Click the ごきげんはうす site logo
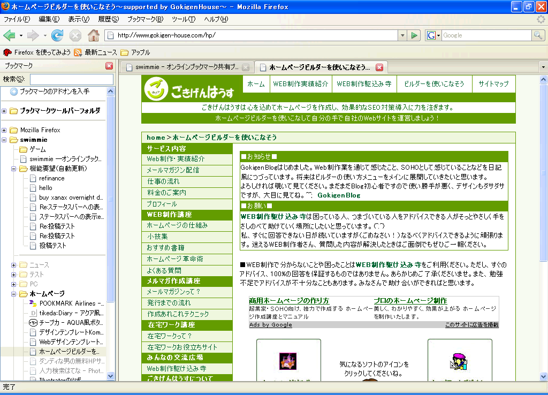The width and height of the screenshot is (548, 395). click(x=189, y=90)
